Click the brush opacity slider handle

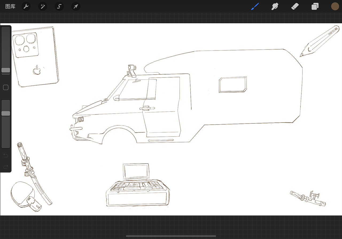coord(6,113)
